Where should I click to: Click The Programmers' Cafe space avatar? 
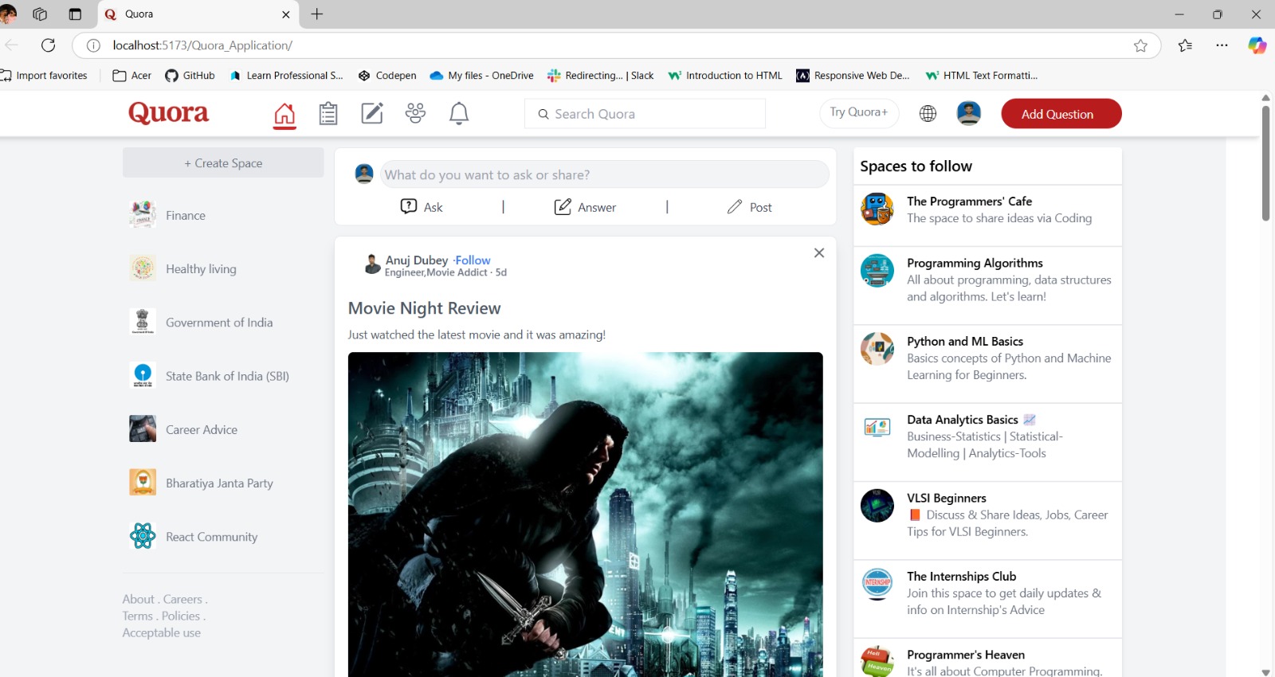tap(877, 209)
